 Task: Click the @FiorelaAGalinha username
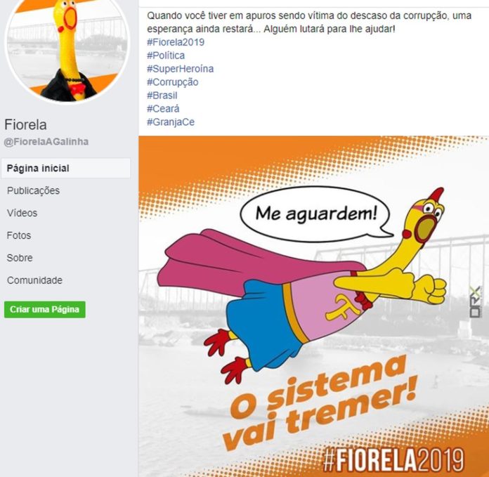(x=46, y=141)
